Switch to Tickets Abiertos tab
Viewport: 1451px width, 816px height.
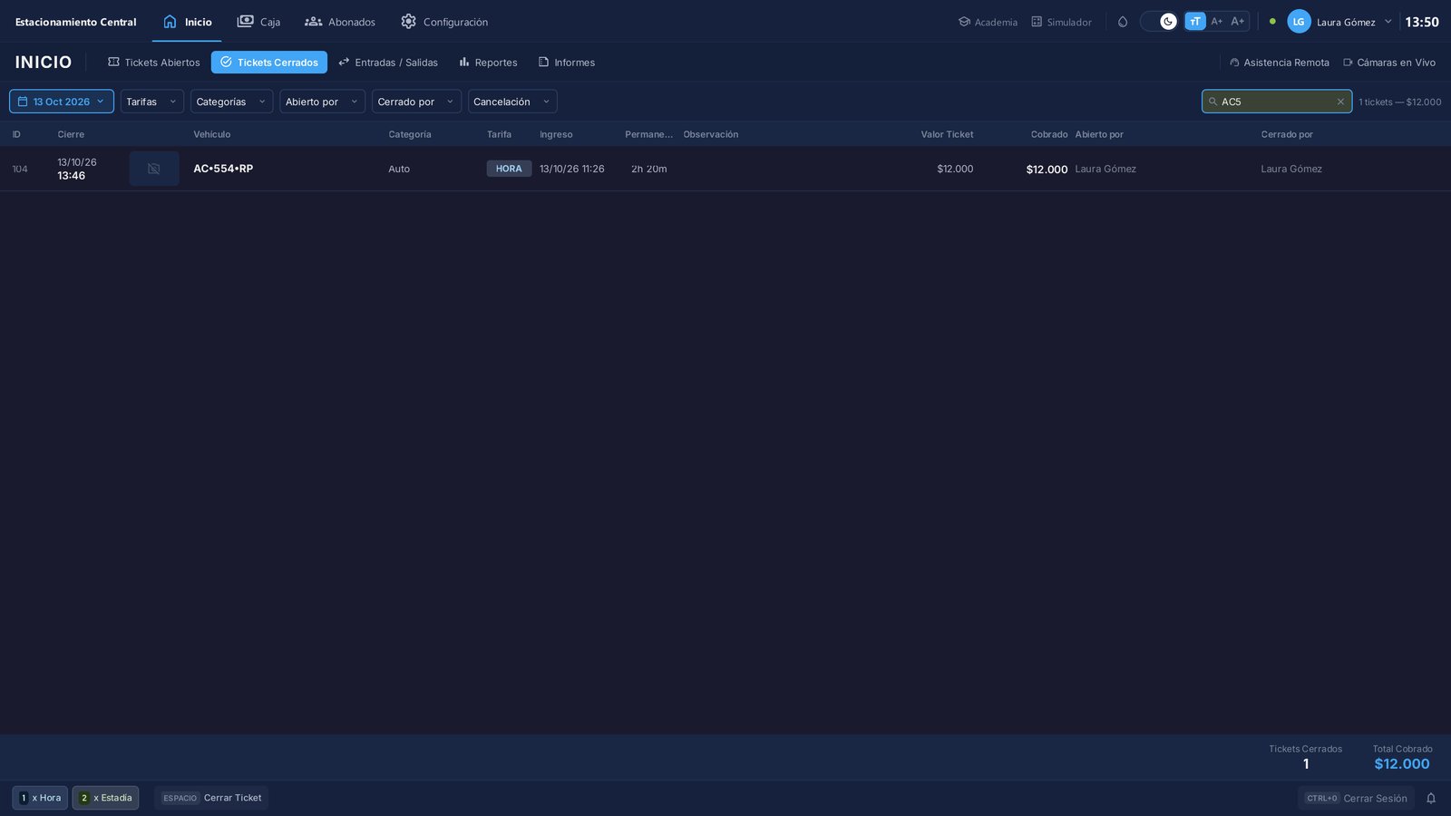(153, 63)
